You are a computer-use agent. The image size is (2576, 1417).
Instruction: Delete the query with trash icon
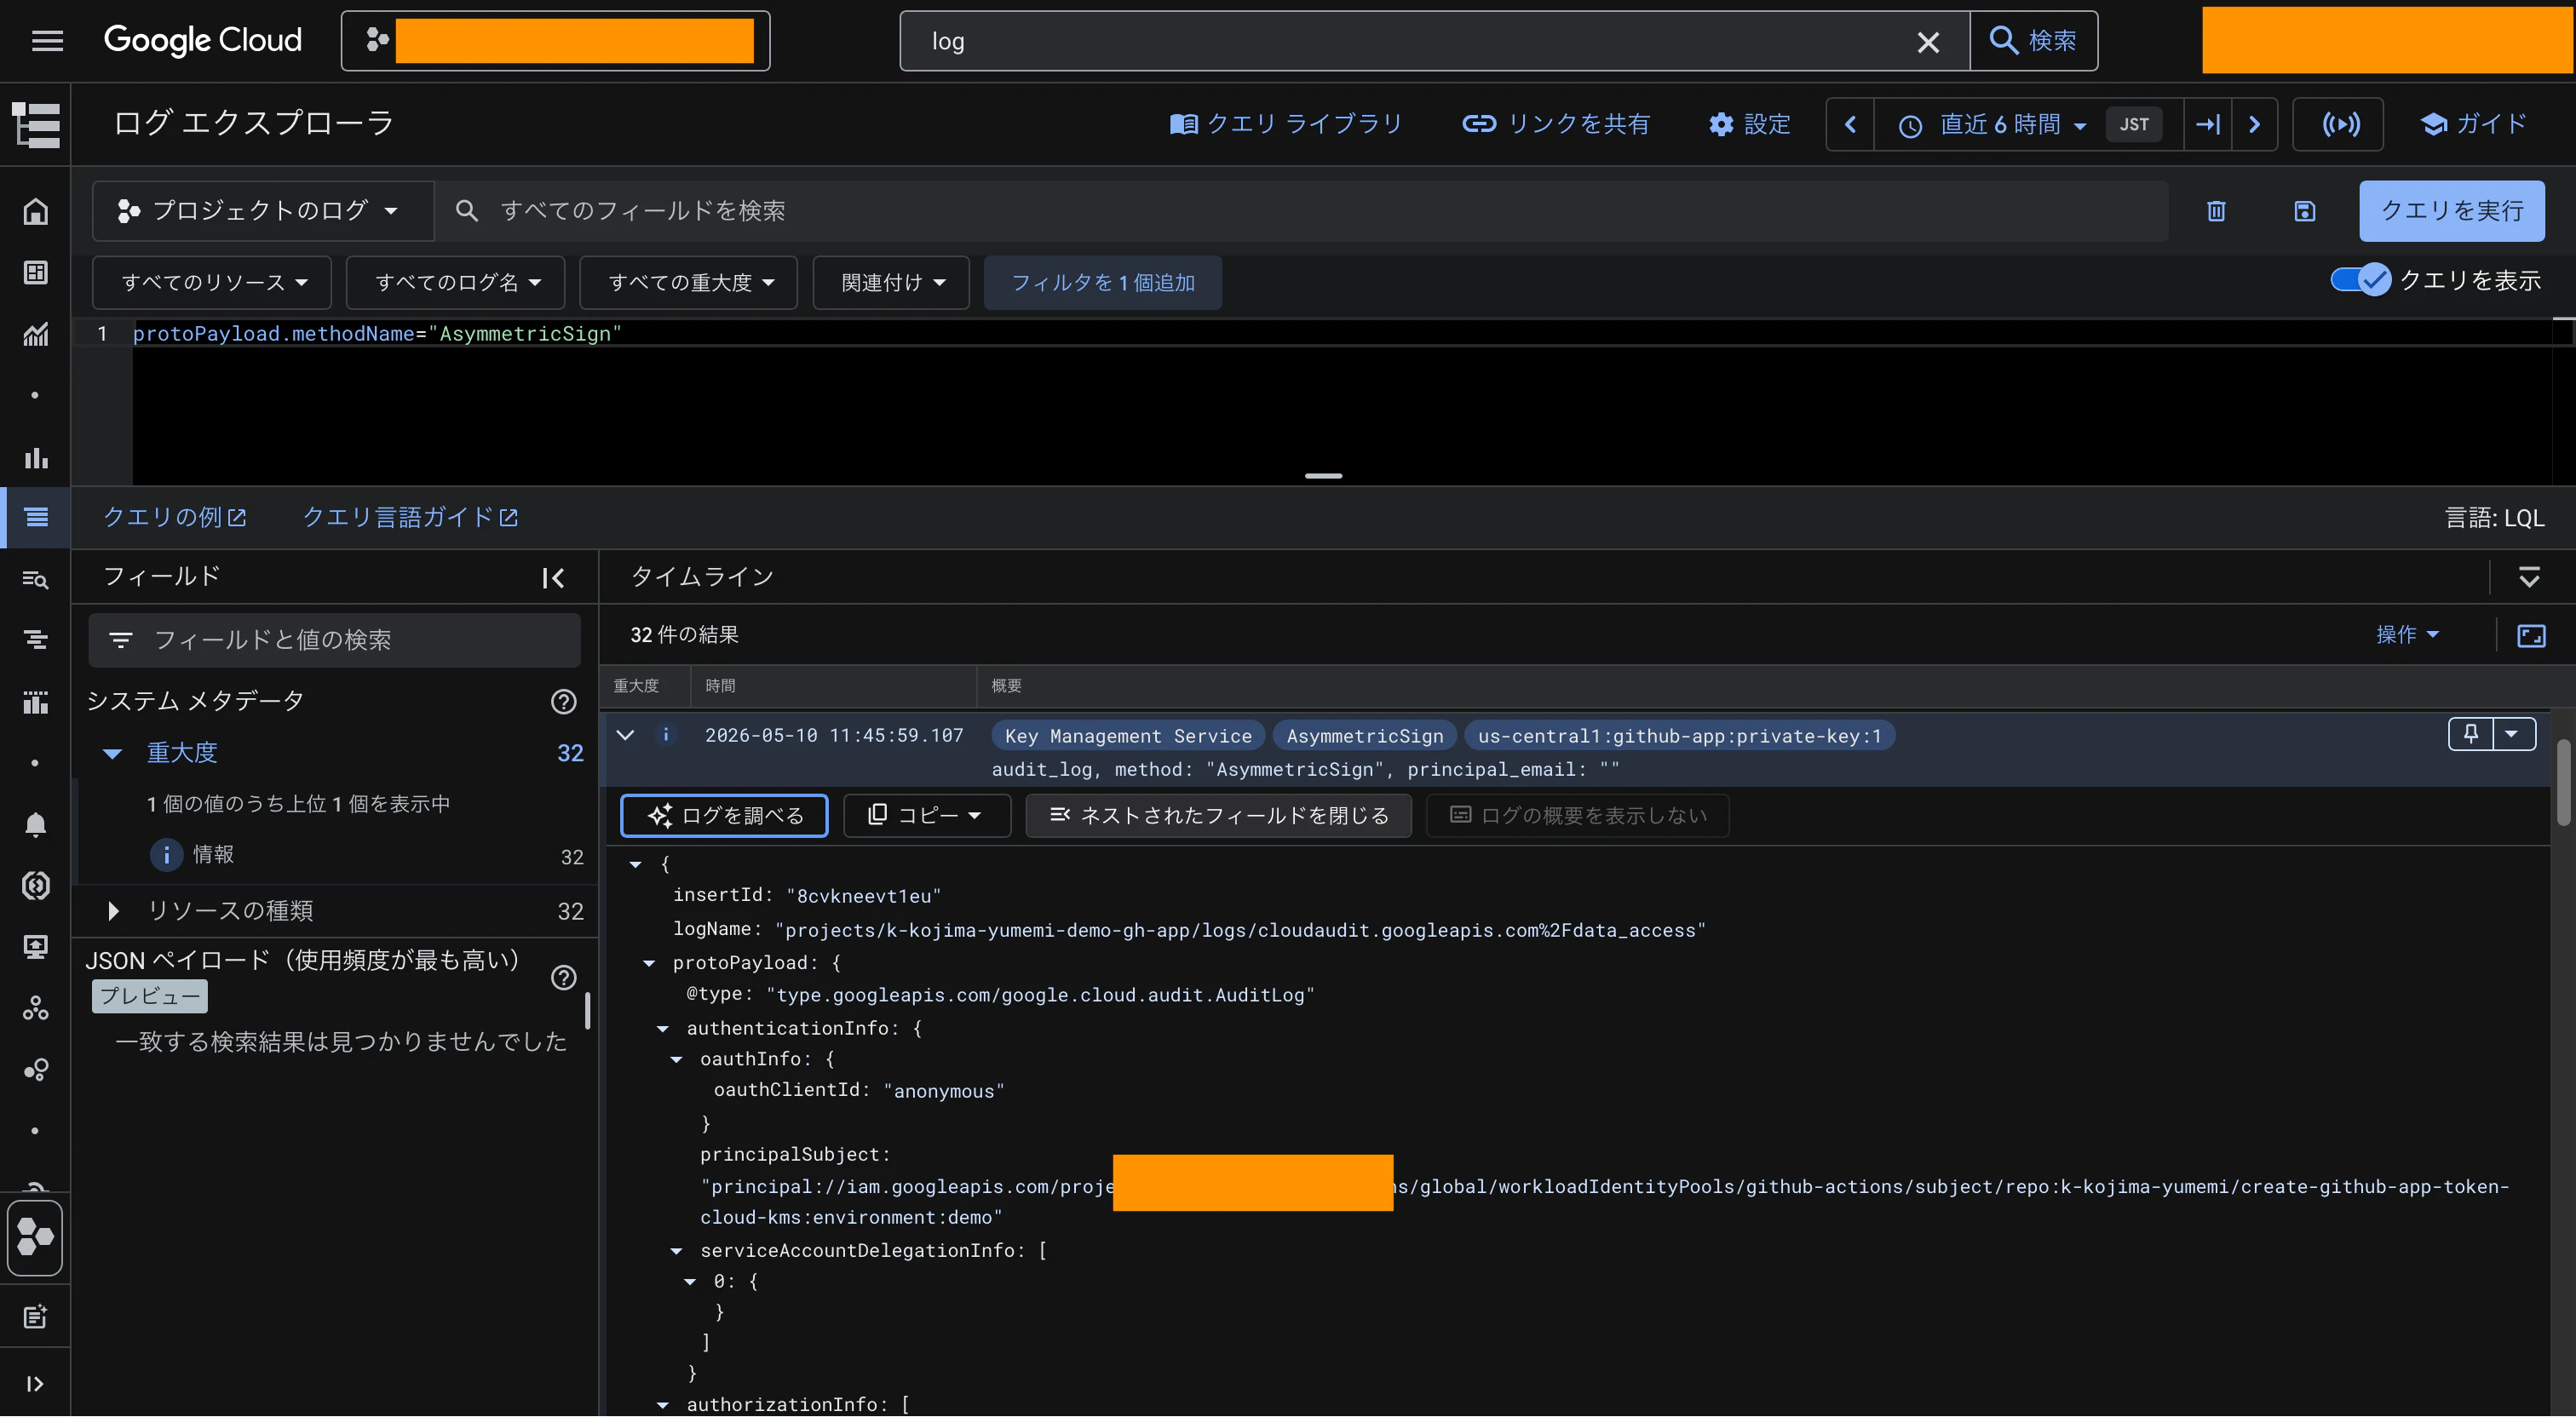tap(2216, 211)
